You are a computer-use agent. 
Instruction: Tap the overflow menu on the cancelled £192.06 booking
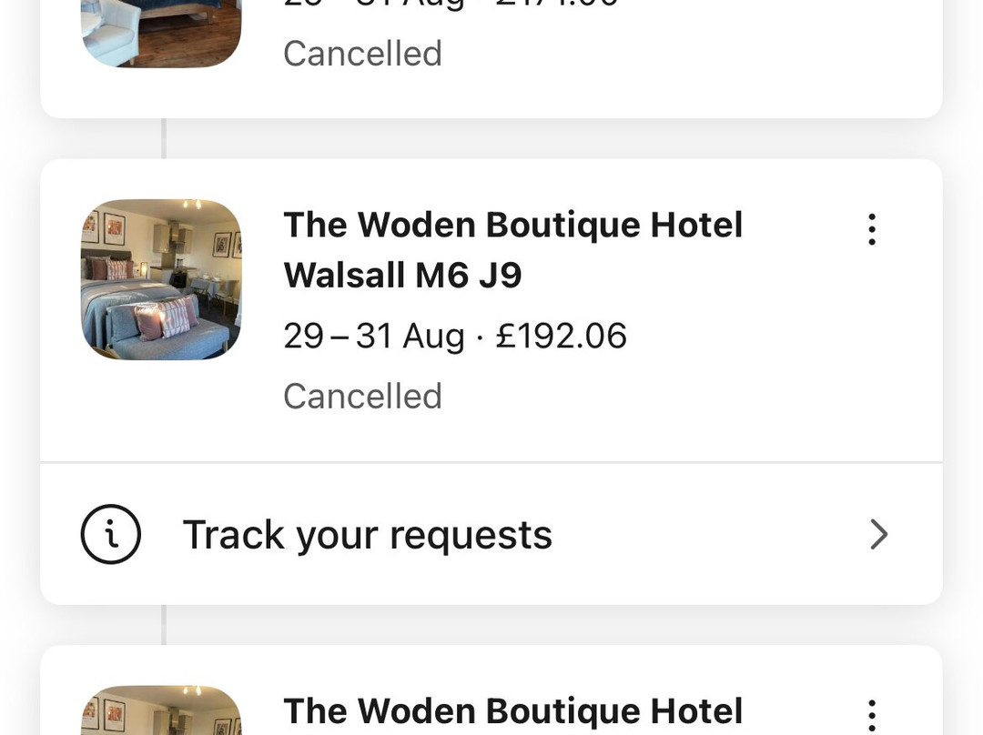(x=871, y=229)
